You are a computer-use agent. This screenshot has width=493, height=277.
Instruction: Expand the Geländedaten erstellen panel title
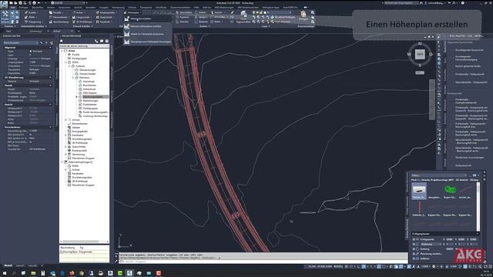pos(33,26)
